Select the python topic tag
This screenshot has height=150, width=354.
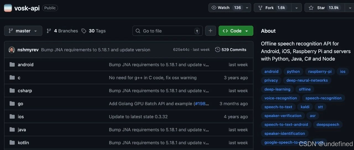(x=293, y=72)
